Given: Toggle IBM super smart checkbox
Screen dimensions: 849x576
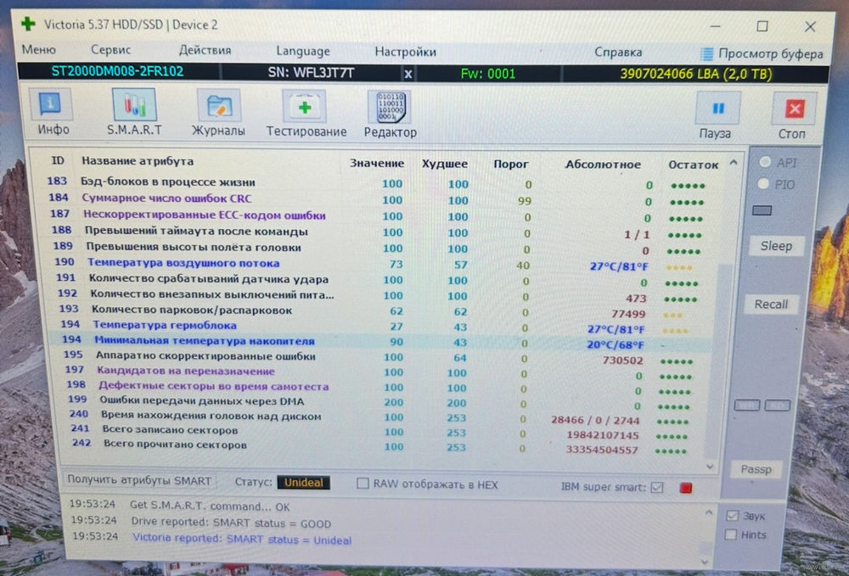Looking at the screenshot, I should pyautogui.click(x=657, y=487).
